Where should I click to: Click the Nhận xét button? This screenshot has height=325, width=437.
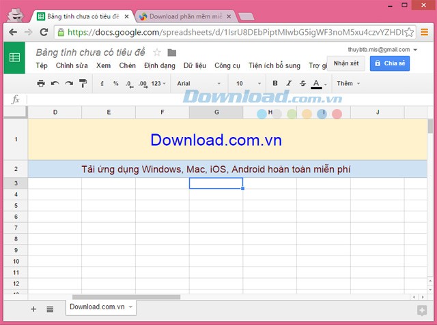point(346,63)
